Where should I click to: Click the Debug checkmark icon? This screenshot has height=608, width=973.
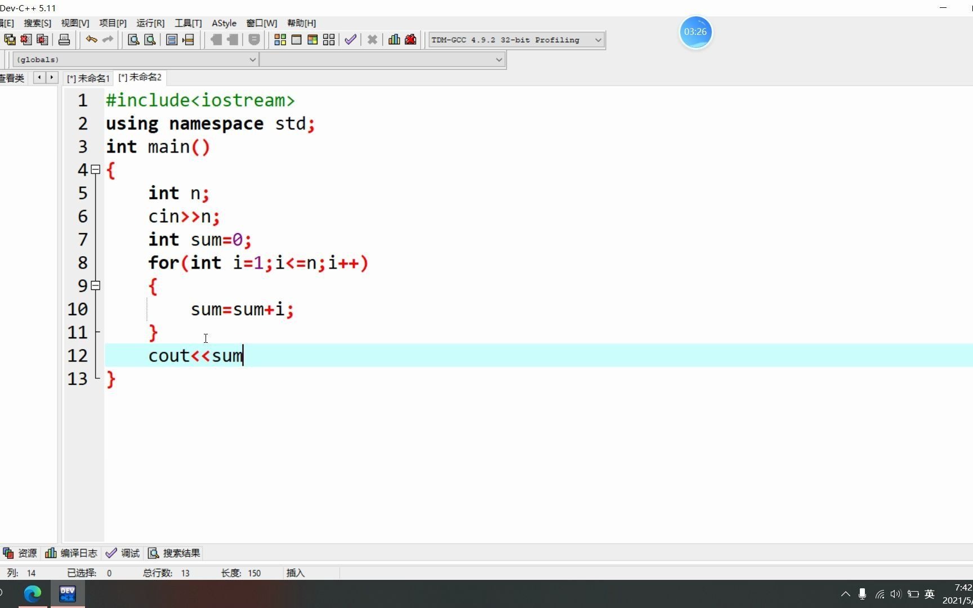tap(350, 39)
